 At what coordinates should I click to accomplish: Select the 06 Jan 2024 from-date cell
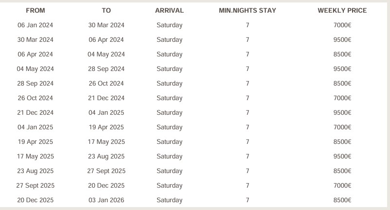35,25
